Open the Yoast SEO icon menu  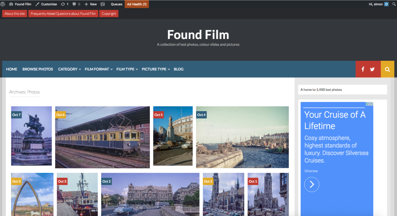pos(103,4)
